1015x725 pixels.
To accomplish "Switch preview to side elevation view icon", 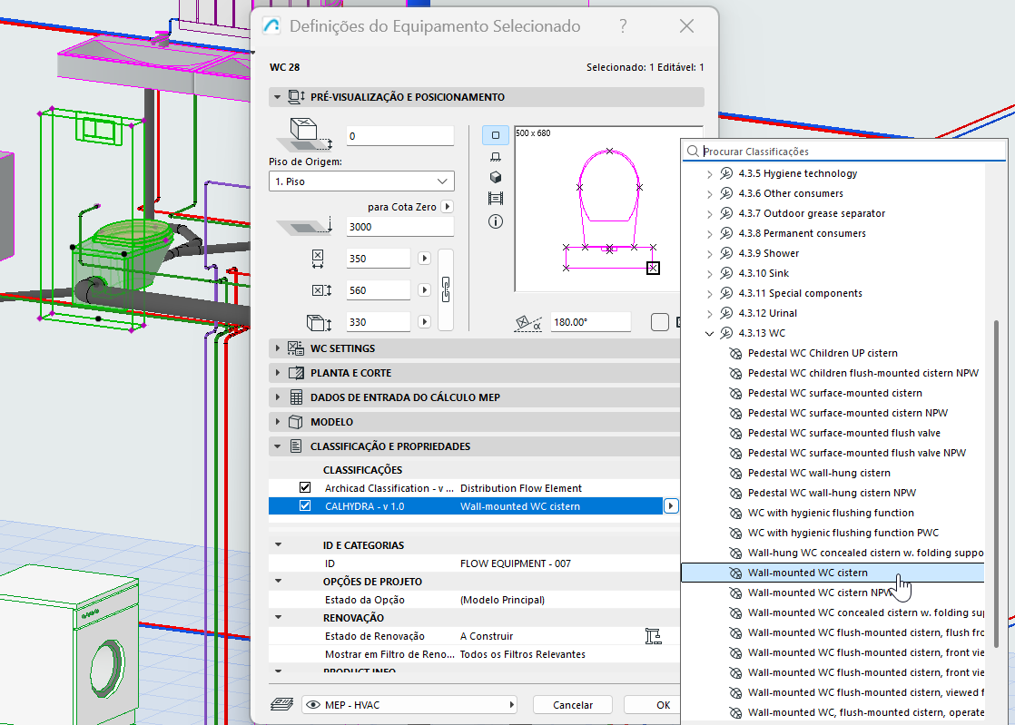I will (x=495, y=157).
